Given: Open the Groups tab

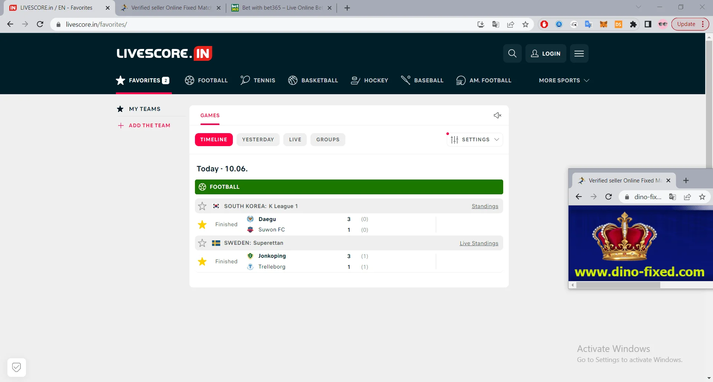Looking at the screenshot, I should click(x=328, y=139).
